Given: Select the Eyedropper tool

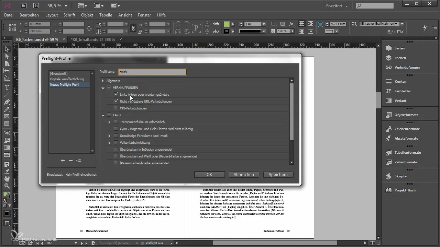Looking at the screenshot, I should (x=7, y=172).
